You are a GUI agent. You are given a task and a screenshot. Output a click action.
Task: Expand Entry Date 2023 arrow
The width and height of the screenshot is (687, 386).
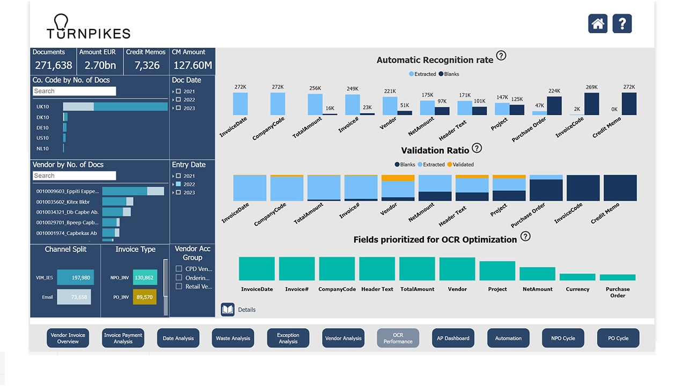tap(173, 192)
